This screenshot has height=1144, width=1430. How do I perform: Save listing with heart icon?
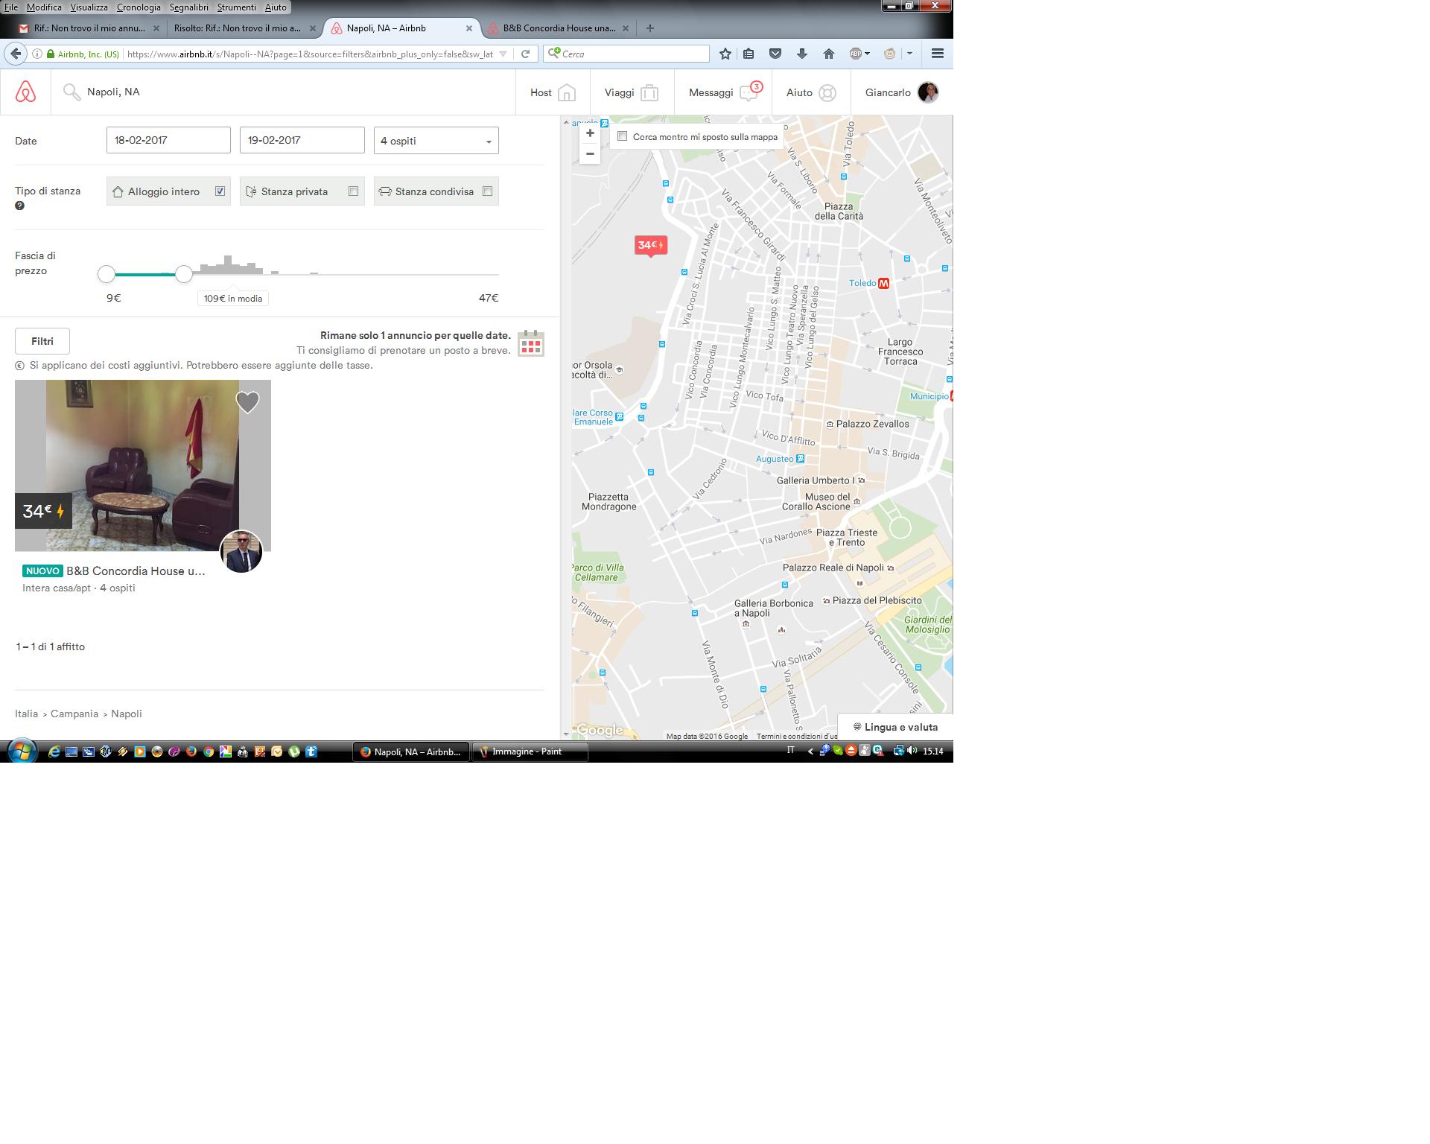point(247,401)
